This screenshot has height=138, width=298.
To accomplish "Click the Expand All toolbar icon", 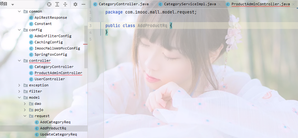I will pyautogui.click(x=57, y=4).
